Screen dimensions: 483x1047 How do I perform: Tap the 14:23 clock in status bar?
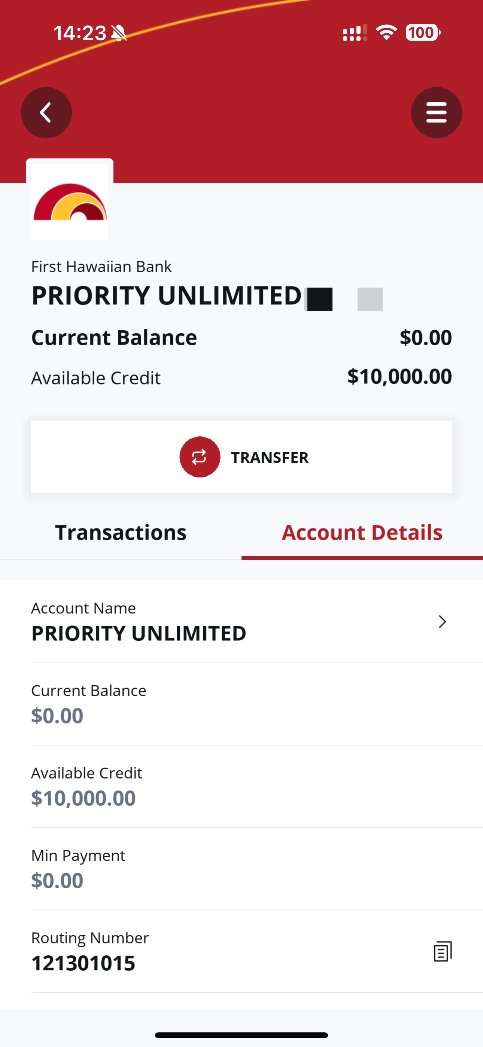coord(80,33)
